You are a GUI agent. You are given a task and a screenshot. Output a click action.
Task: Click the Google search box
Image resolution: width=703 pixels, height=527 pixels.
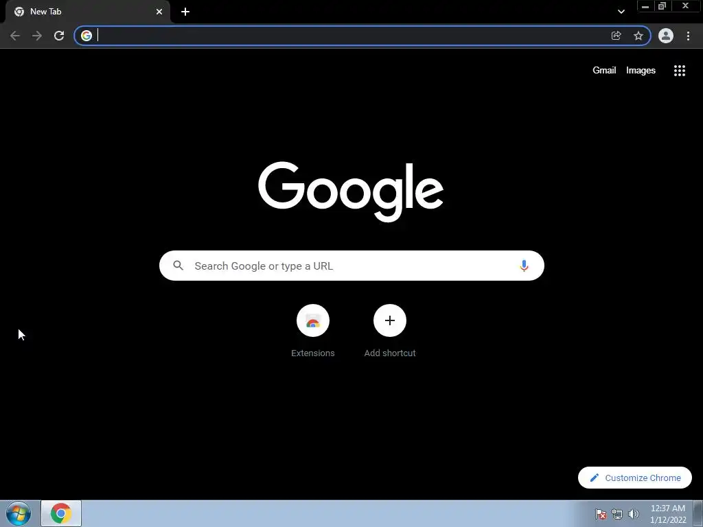[x=351, y=266]
